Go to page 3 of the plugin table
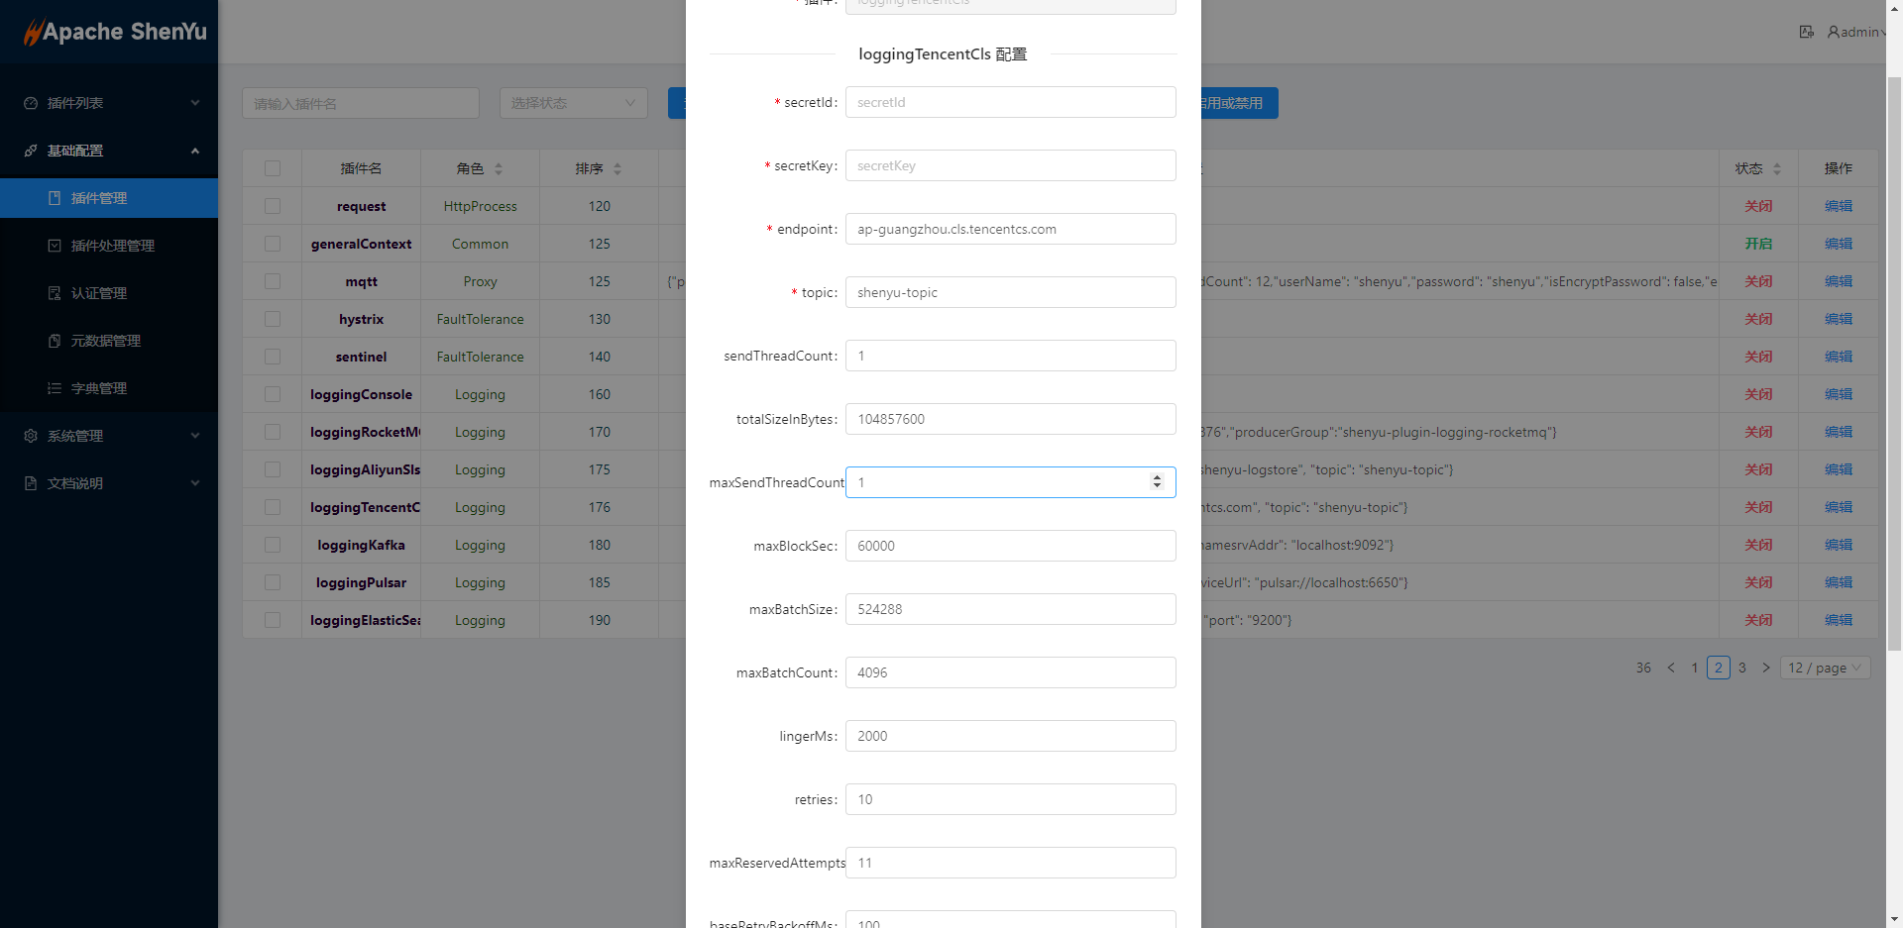The width and height of the screenshot is (1903, 928). (x=1742, y=668)
